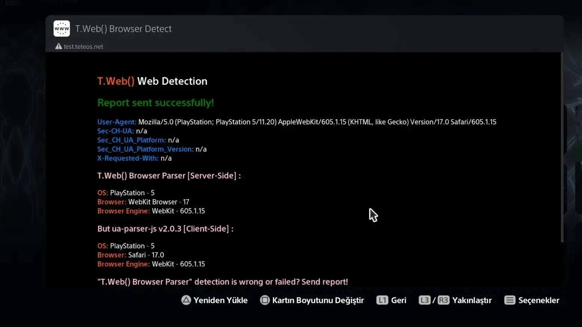Image resolution: width=582 pixels, height=327 pixels.
Task: Click the 'Sec-CH-UA:' label
Action: (x=116, y=131)
